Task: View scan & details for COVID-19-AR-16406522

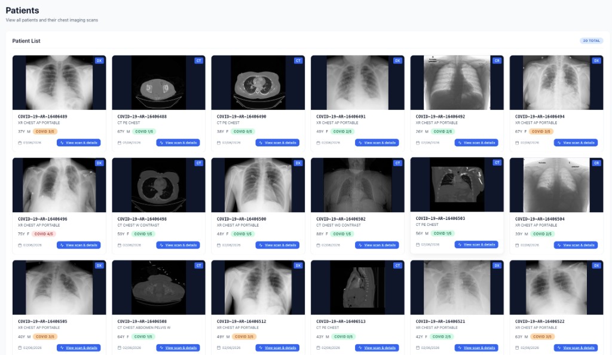Action: pyautogui.click(x=576, y=348)
